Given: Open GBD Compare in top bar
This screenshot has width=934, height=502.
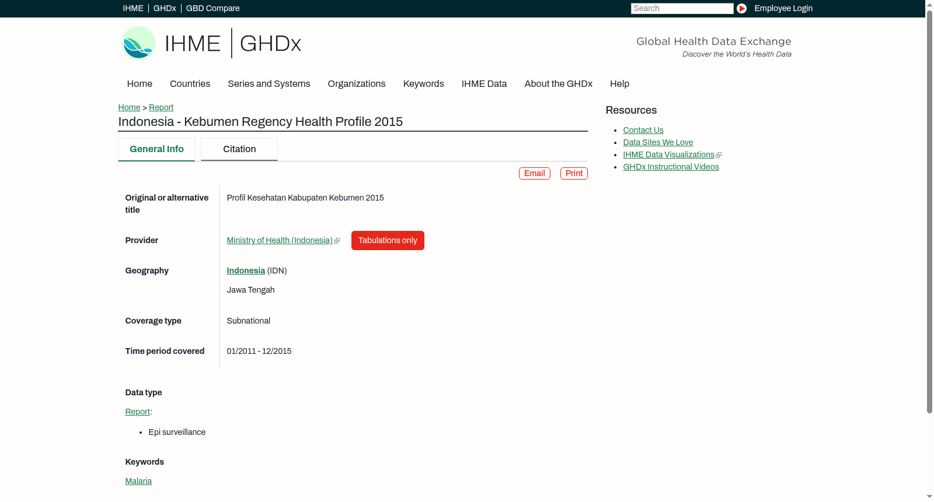Looking at the screenshot, I should [213, 8].
